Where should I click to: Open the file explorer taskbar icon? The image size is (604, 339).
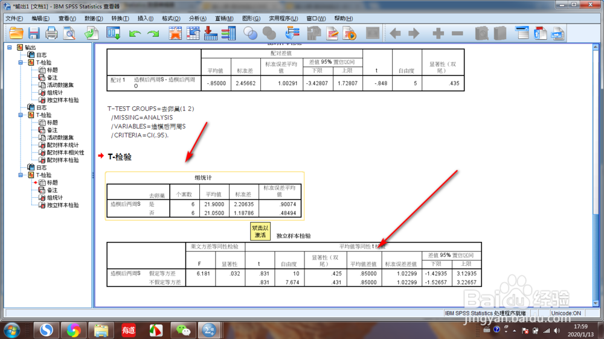[101, 330]
